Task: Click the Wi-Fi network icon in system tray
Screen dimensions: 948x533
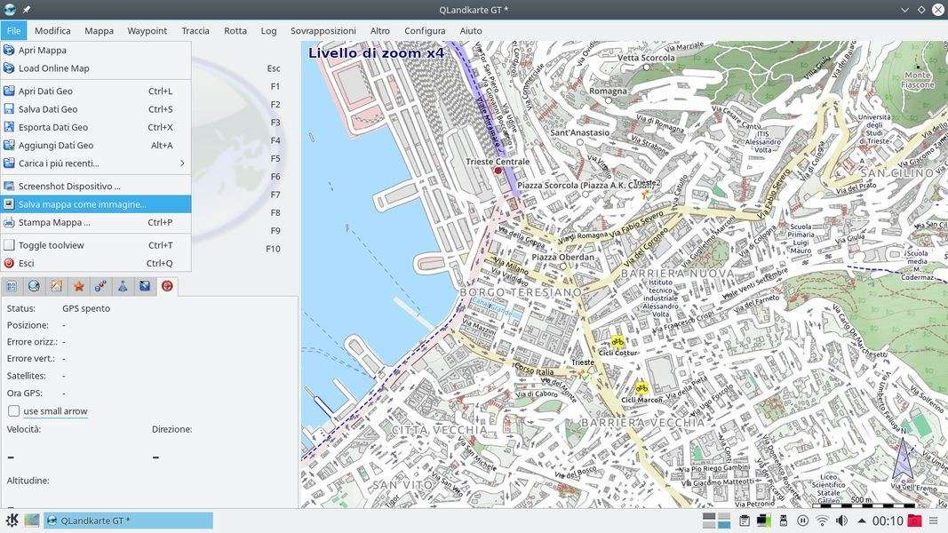Action: pos(822,521)
